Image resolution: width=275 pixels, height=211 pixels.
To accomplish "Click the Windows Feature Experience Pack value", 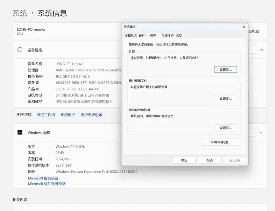I will point(96,171).
